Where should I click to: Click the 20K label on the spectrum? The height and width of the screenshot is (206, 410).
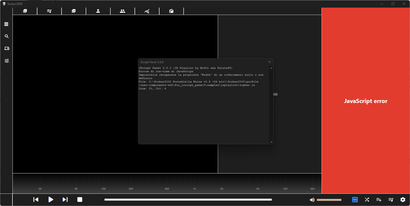tap(313, 189)
